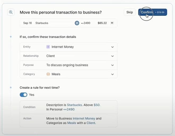Click the Internet Money link in Action
175x136 pixels.
point(84,119)
